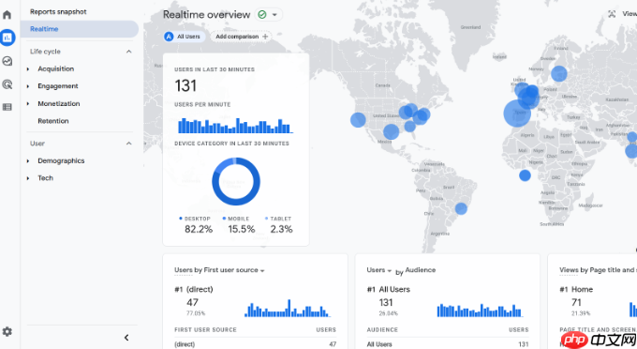The width and height of the screenshot is (637, 349).
Task: Open the Configure table icon
Action: click(x=7, y=107)
